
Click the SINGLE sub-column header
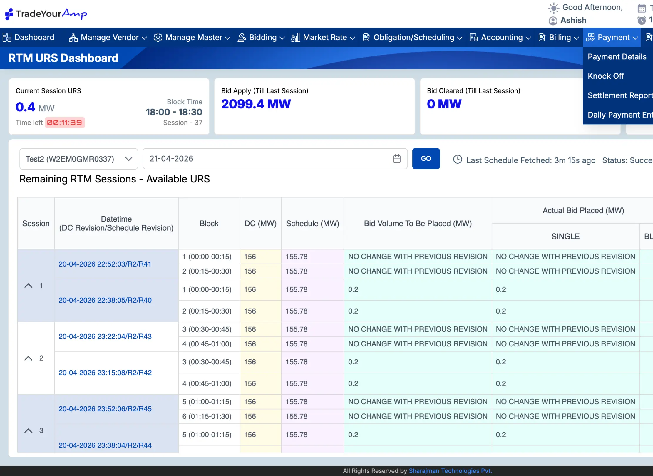tap(565, 236)
